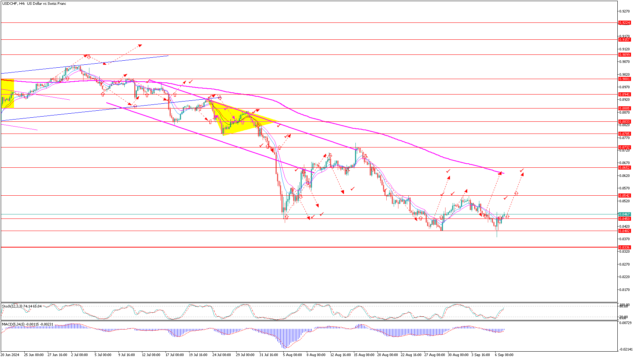
Task: Click the 25 Jun 00:00 time label
Action: (x=34, y=355)
